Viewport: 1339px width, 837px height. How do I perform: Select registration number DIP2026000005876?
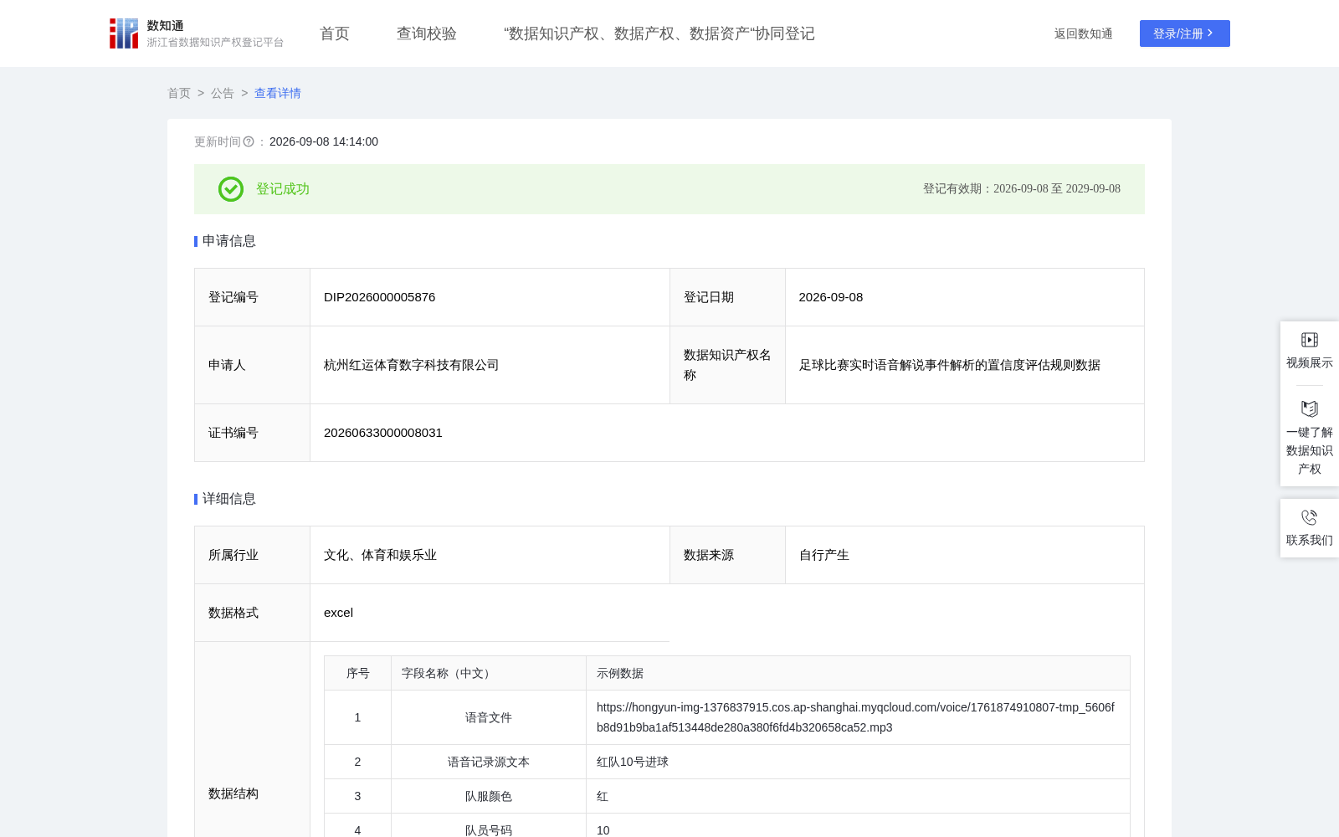pos(379,297)
